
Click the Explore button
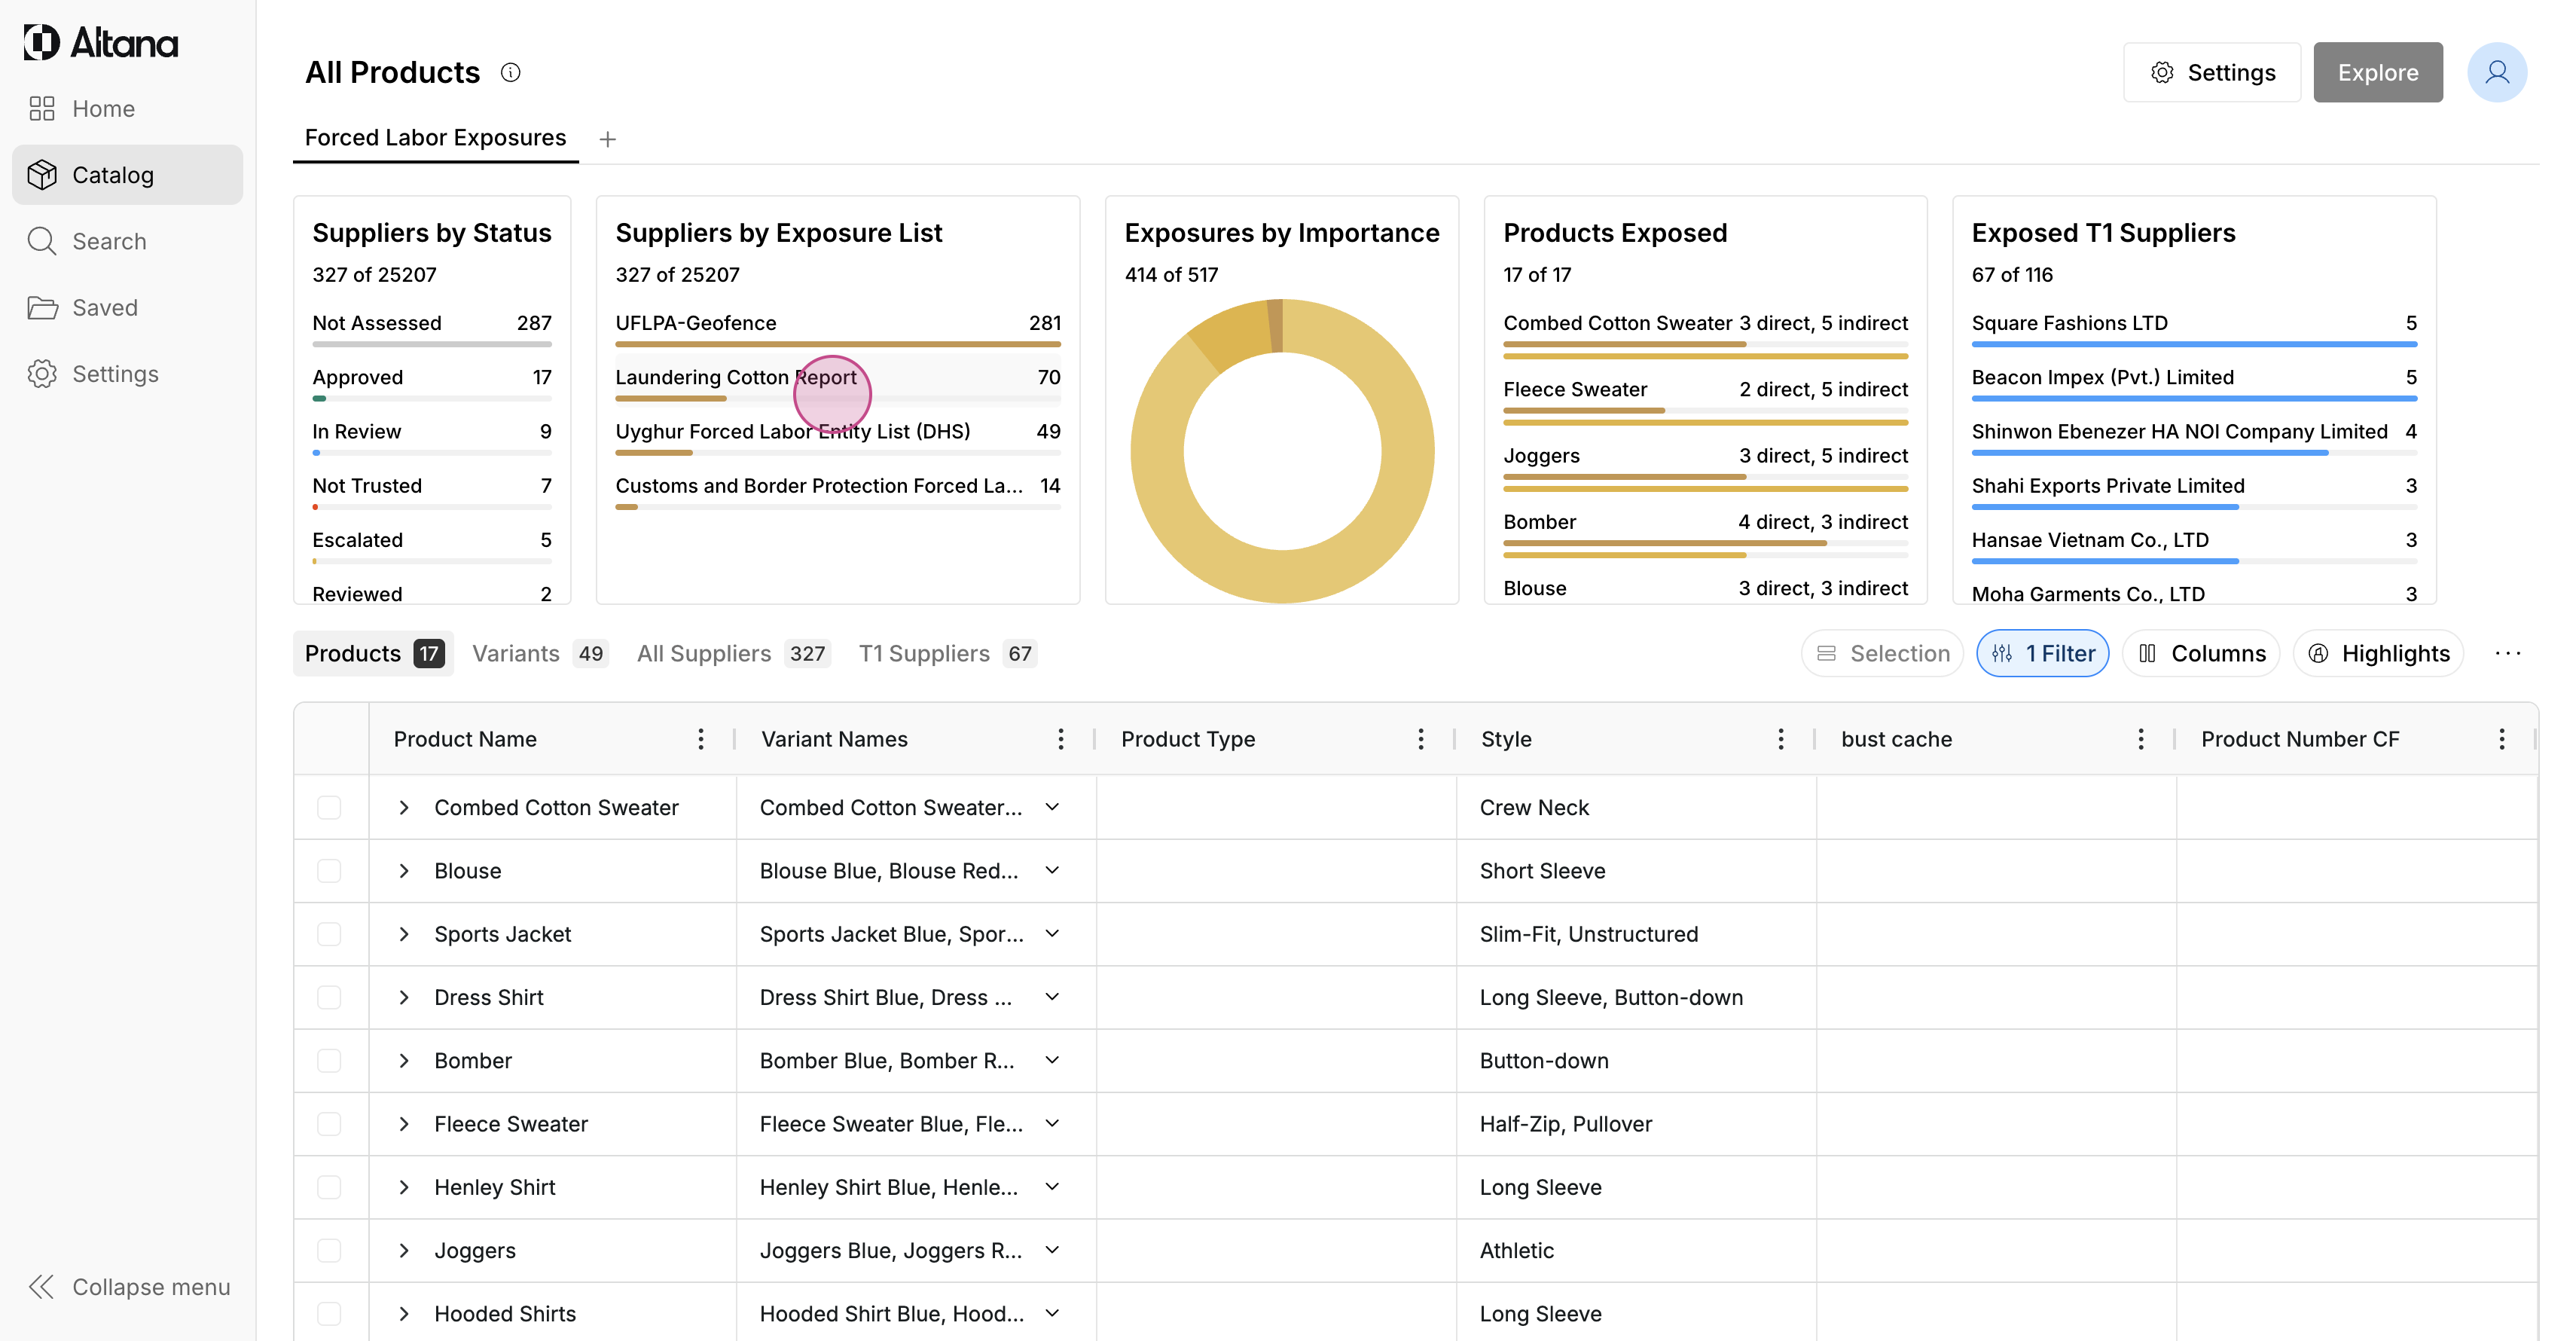click(2377, 72)
